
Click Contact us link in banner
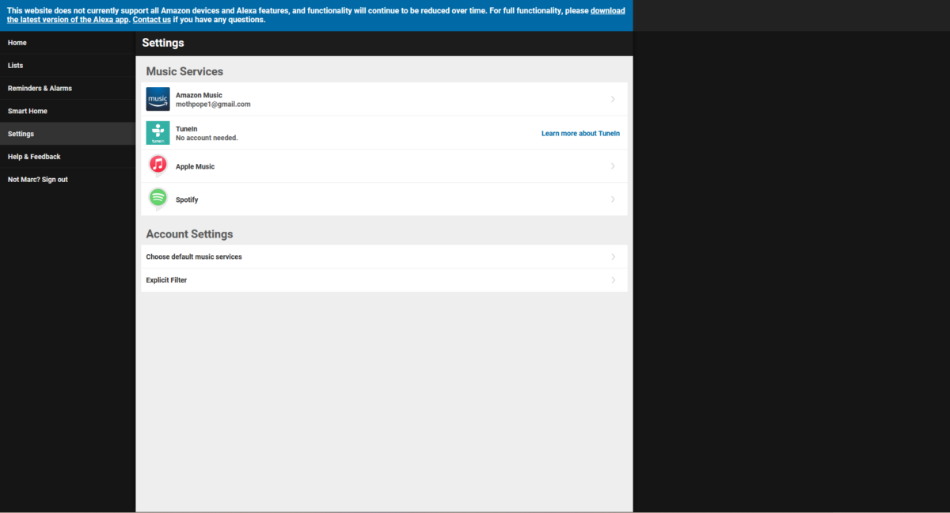click(151, 20)
